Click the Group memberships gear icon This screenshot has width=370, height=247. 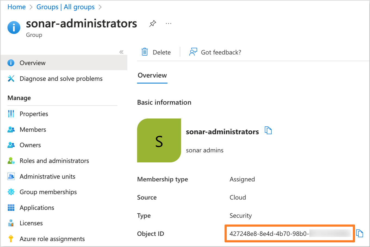click(x=11, y=192)
